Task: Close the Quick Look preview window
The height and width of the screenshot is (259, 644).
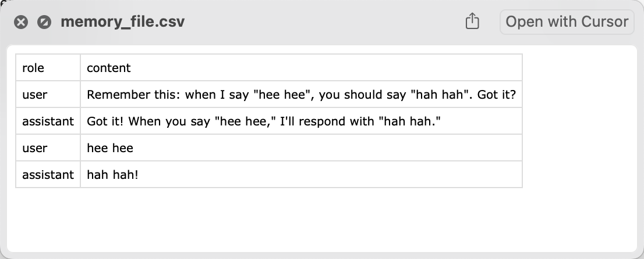Action: (21, 23)
